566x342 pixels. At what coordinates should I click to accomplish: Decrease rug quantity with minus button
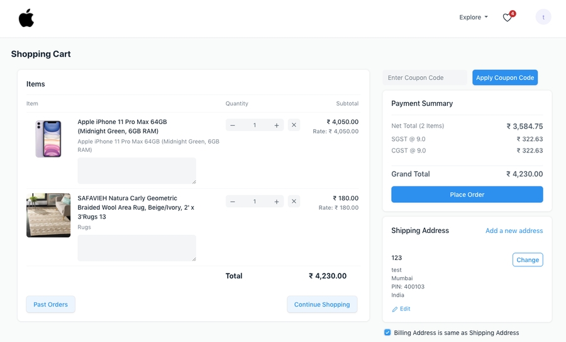[x=233, y=202]
